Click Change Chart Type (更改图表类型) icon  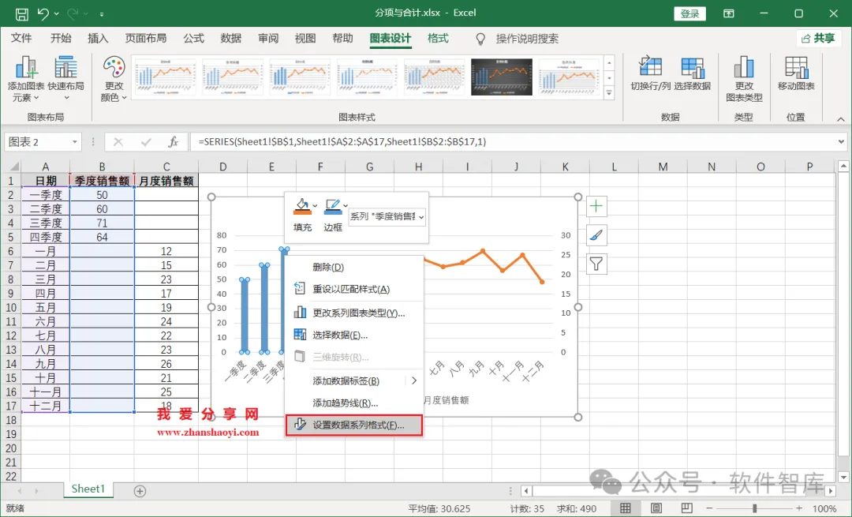point(744,80)
